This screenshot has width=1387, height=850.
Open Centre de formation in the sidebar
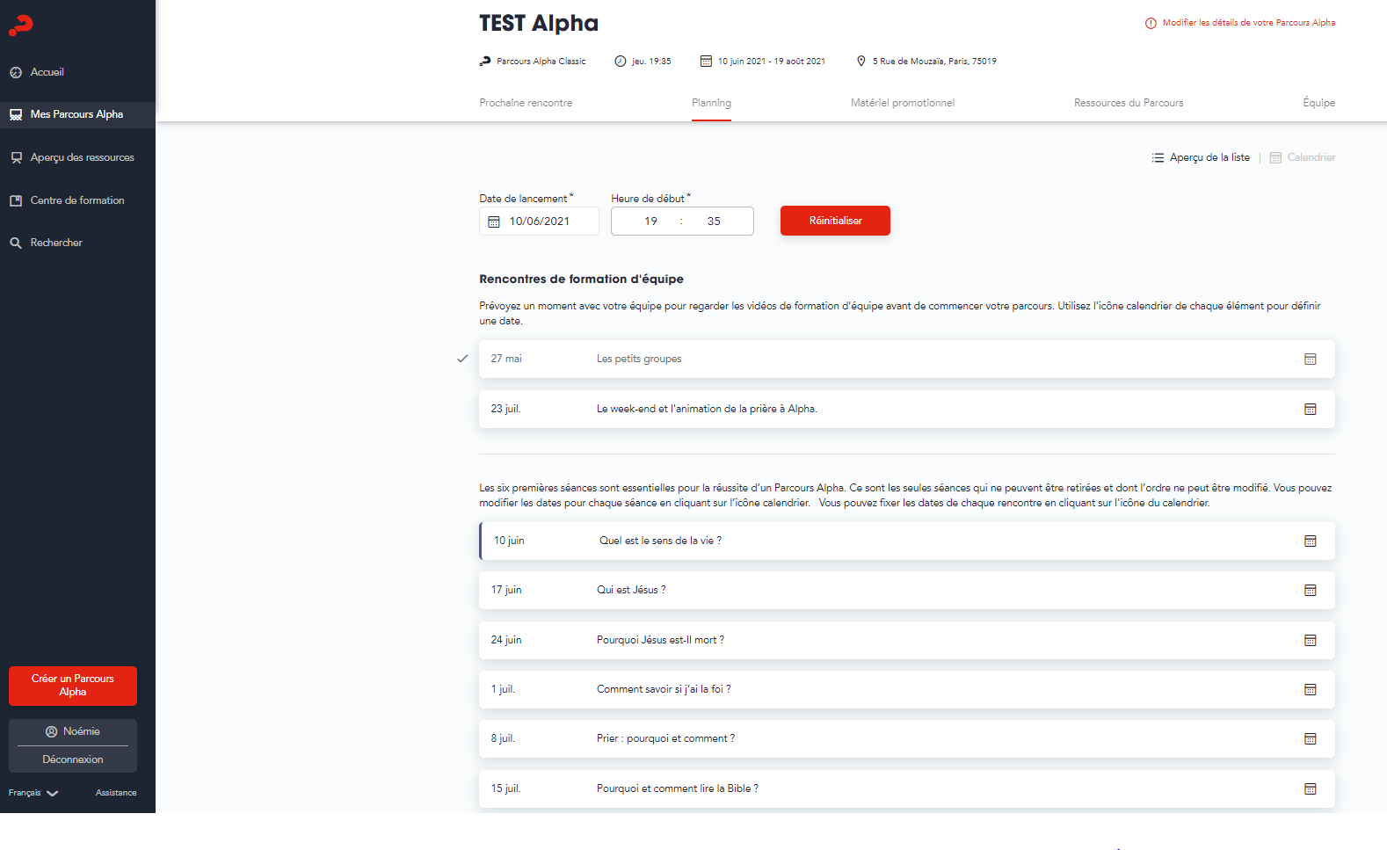pyautogui.click(x=77, y=200)
